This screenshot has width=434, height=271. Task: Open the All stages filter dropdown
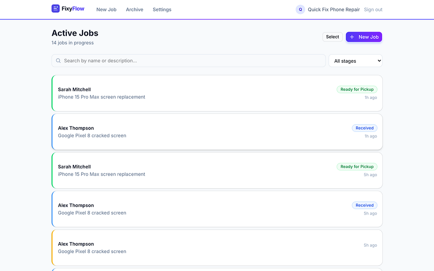point(355,61)
